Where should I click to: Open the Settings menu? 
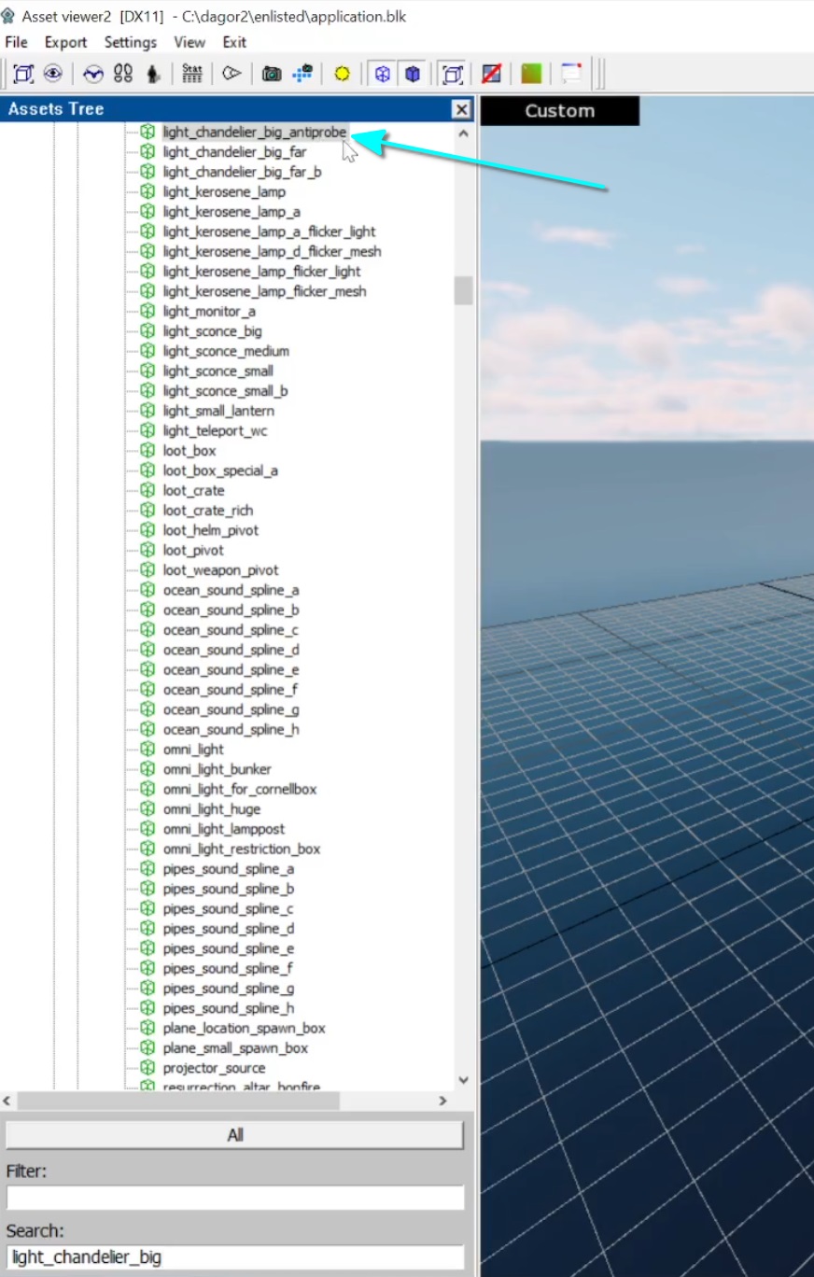click(x=131, y=42)
